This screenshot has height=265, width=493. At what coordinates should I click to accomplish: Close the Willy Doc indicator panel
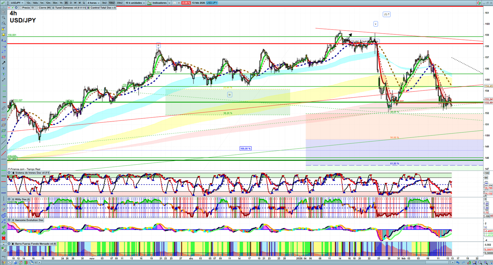9,199
